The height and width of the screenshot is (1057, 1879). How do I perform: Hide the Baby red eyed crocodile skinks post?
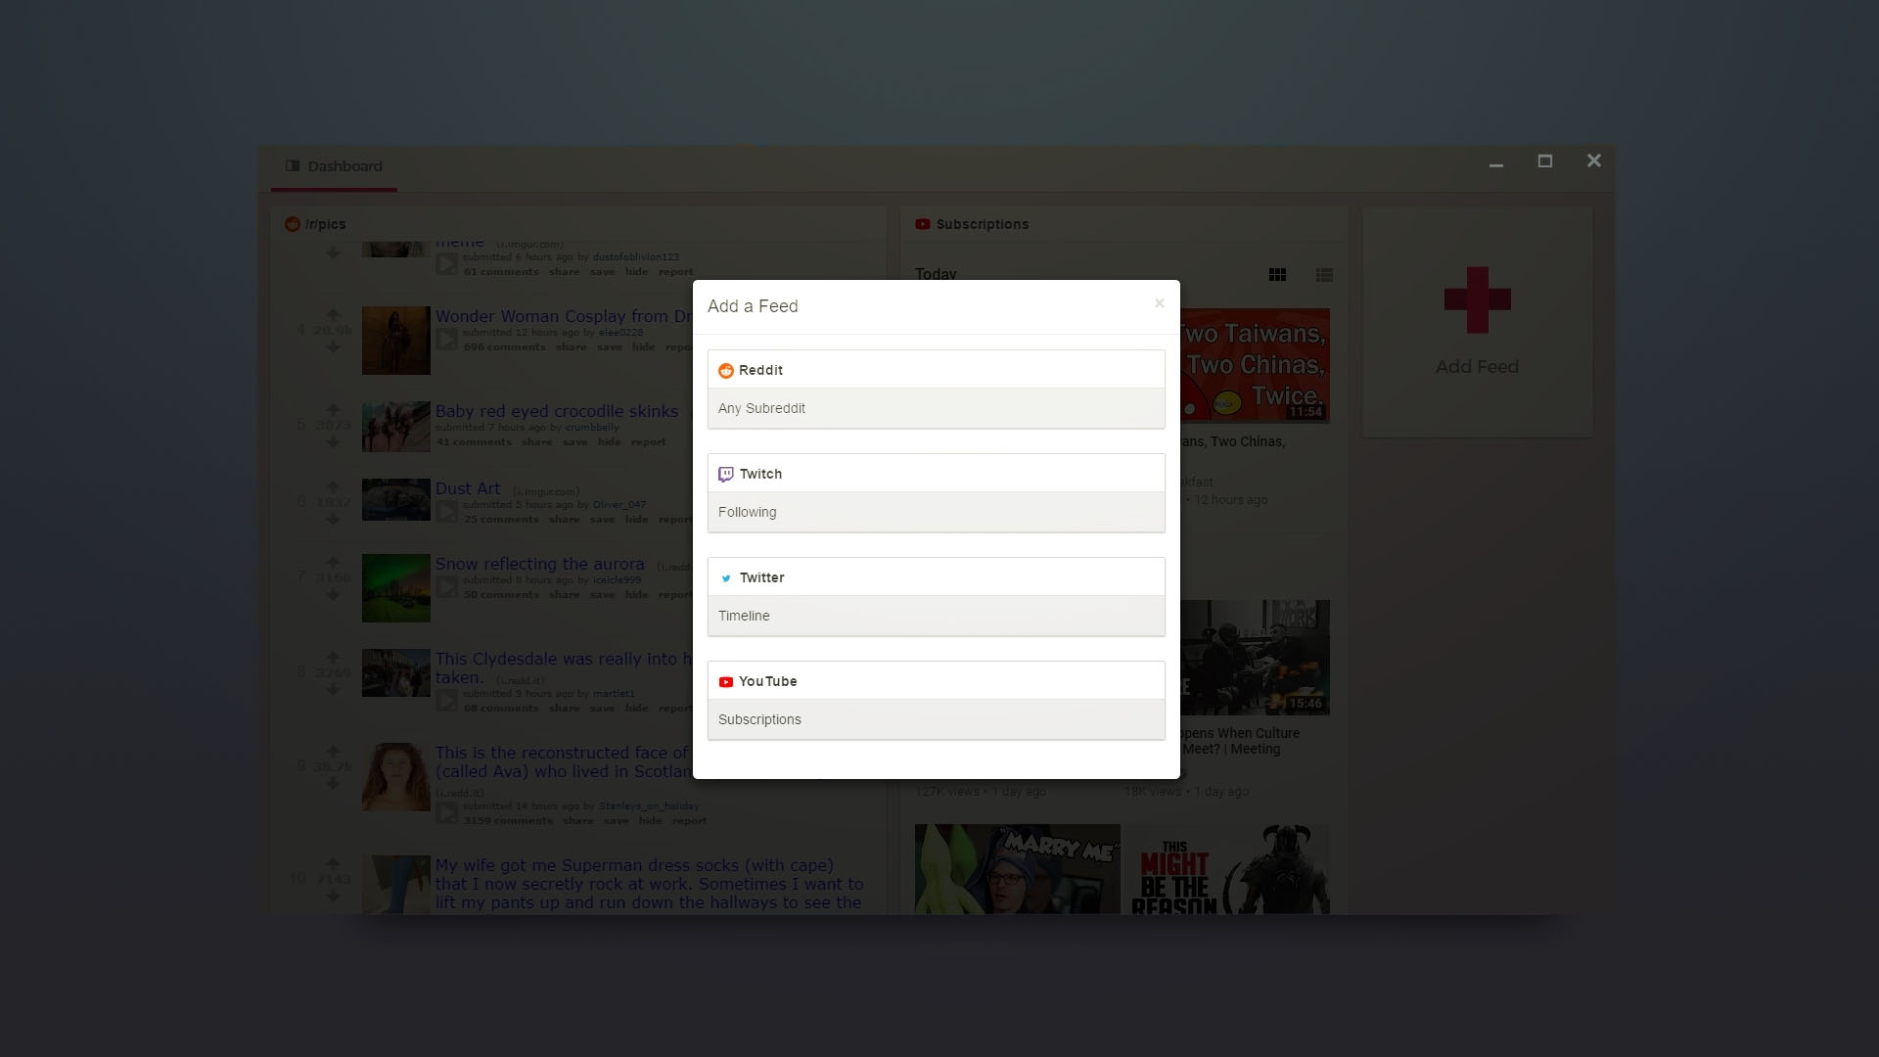(610, 442)
